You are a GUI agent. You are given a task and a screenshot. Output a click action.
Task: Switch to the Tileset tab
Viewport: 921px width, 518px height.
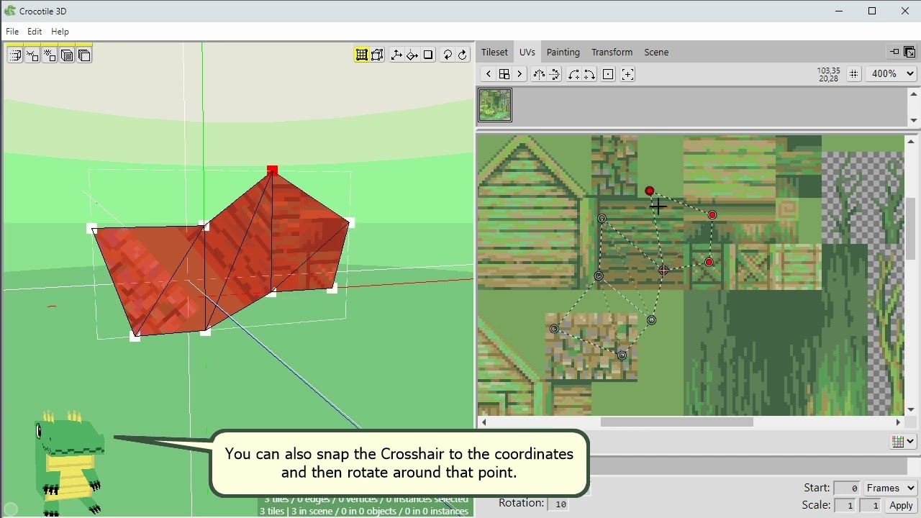494,52
